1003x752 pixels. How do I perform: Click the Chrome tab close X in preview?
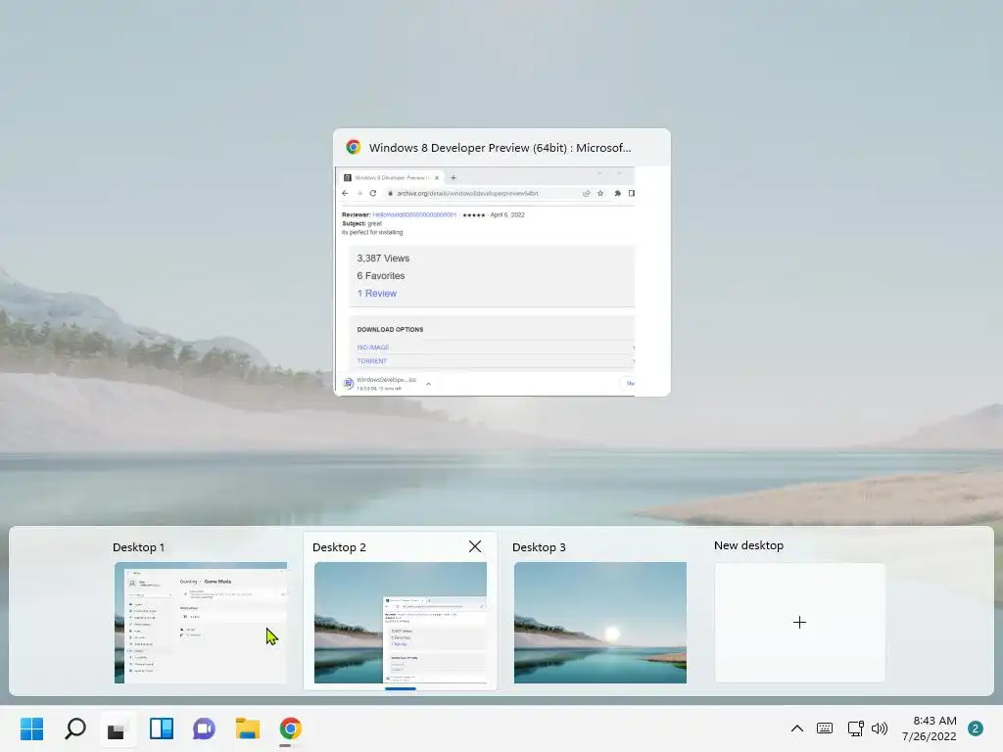click(437, 178)
